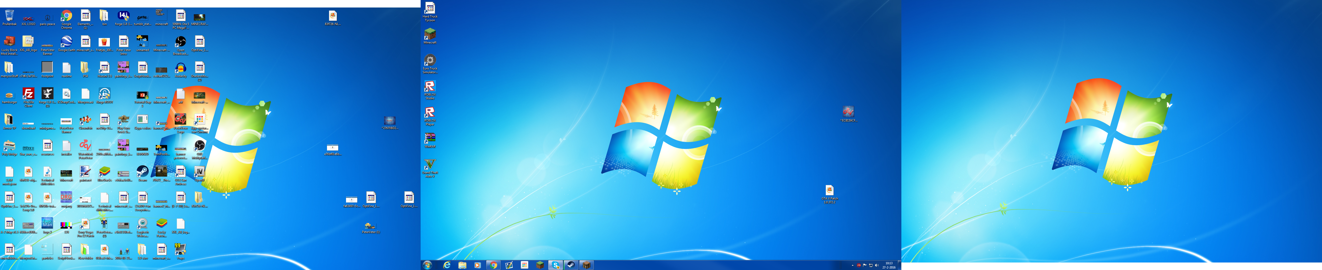The width and height of the screenshot is (1322, 270).
Task: Launch Internet Explorer from the taskbar
Action: [447, 265]
